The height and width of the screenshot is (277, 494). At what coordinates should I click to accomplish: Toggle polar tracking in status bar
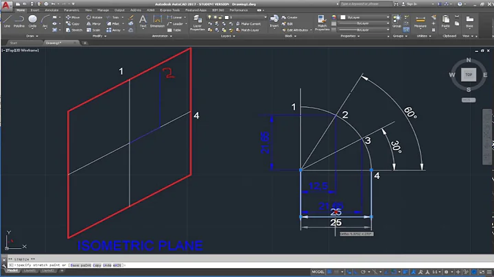coord(363,272)
